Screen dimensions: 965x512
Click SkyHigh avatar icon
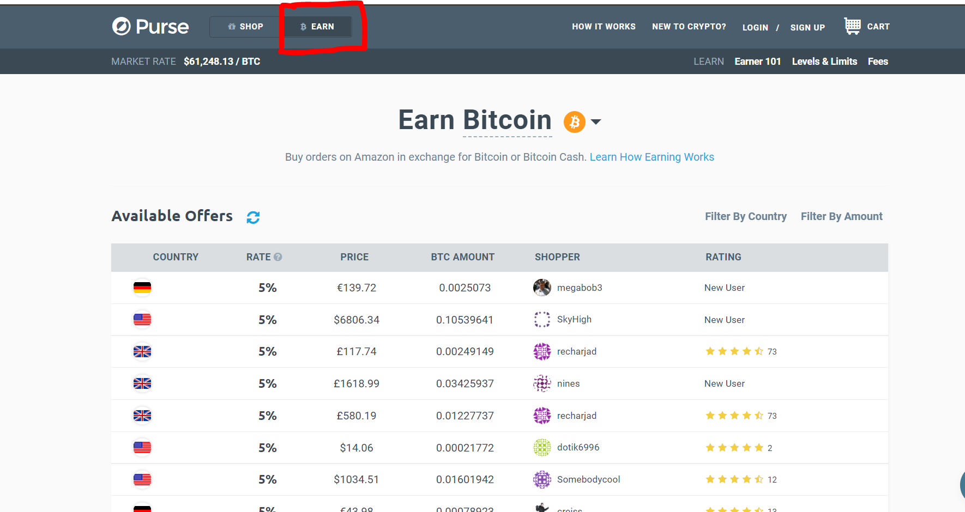click(542, 320)
